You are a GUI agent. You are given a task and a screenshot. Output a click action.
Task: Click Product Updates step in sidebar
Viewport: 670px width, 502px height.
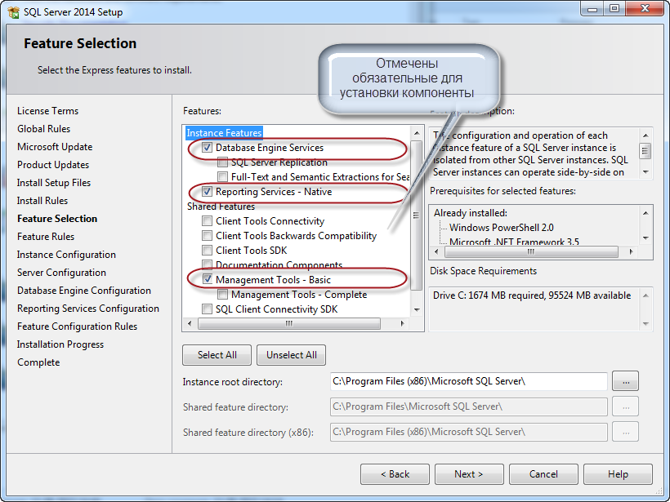(x=53, y=165)
